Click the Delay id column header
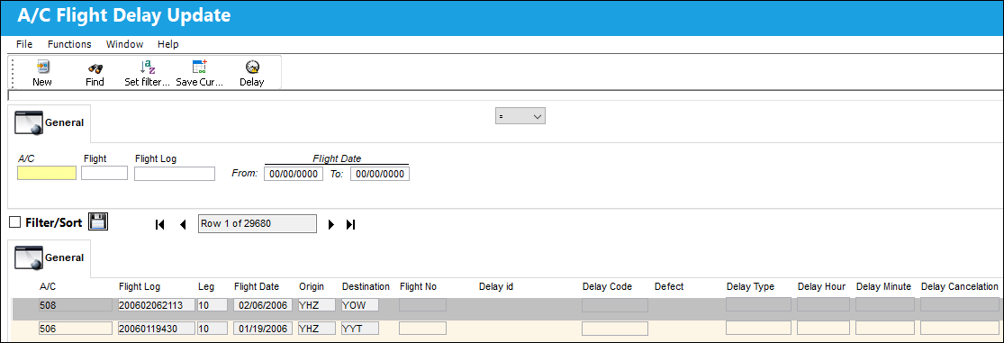This screenshot has height=343, width=1004. coord(495,286)
